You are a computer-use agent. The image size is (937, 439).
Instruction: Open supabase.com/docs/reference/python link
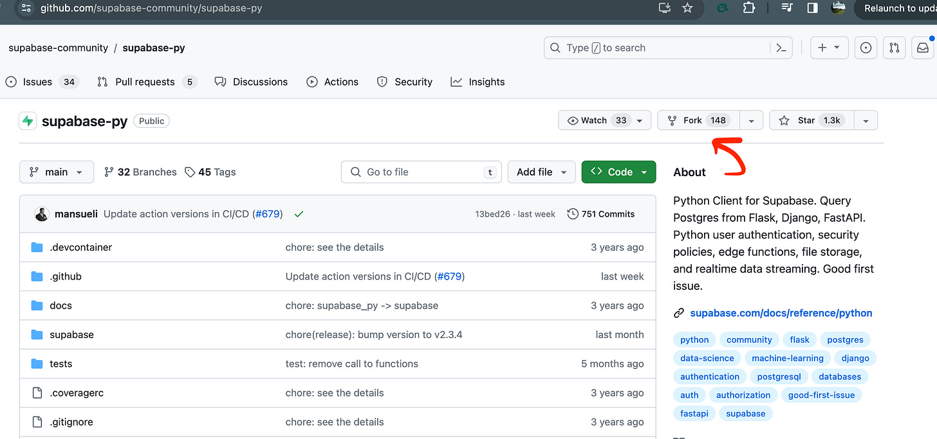(x=781, y=313)
